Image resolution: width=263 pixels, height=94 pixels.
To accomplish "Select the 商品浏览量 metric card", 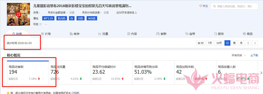I will pos(70,73).
